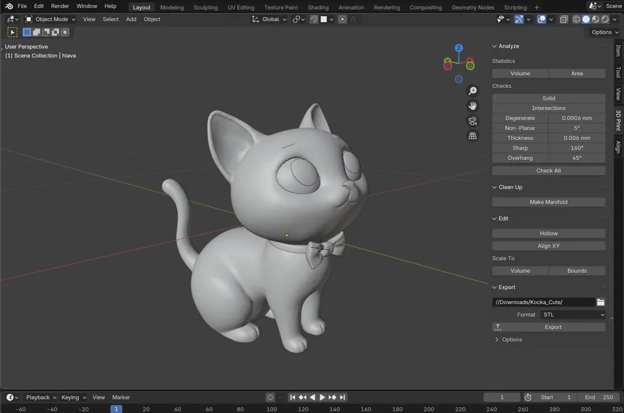Click the Statistics Area button
The width and height of the screenshot is (624, 413).
point(577,74)
